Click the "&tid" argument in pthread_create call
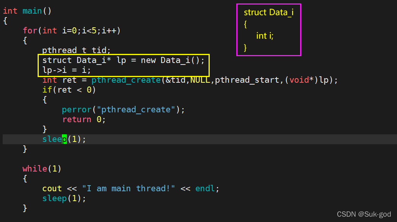This screenshot has height=222, width=397. point(176,80)
